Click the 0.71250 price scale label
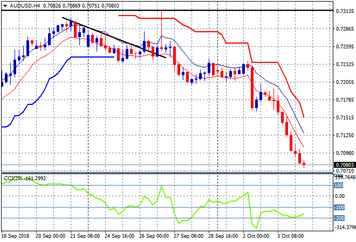This screenshot has height=242, width=356. point(345,135)
